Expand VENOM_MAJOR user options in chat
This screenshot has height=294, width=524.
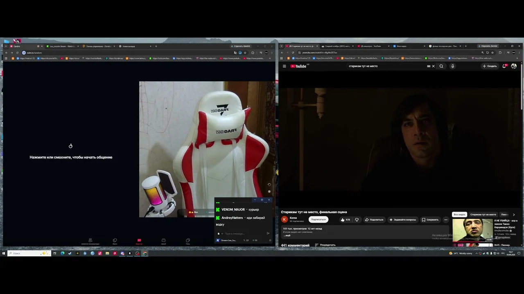[x=247, y=209]
